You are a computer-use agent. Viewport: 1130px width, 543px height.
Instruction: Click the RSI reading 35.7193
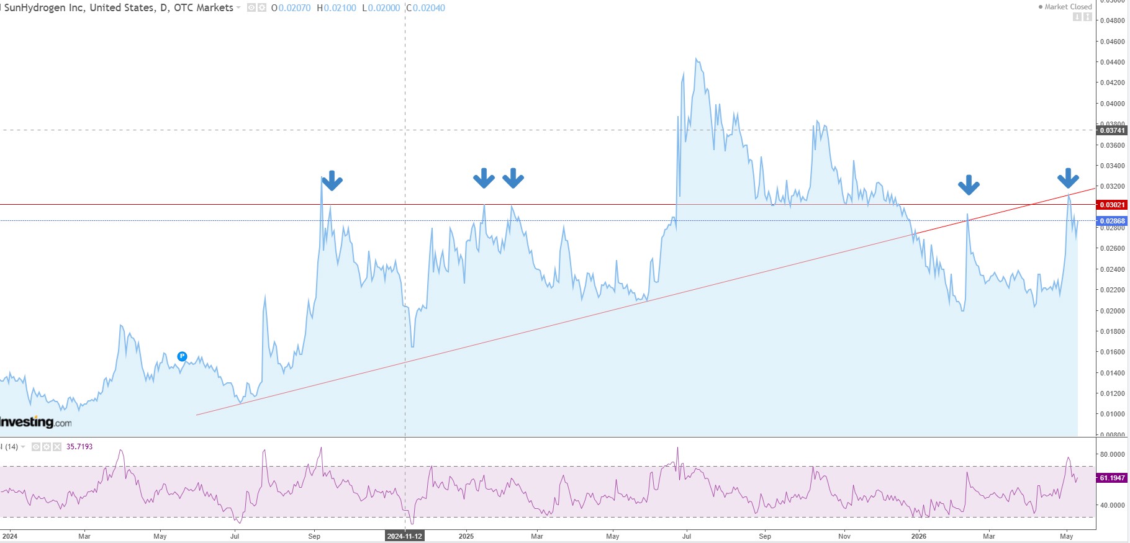pyautogui.click(x=79, y=447)
